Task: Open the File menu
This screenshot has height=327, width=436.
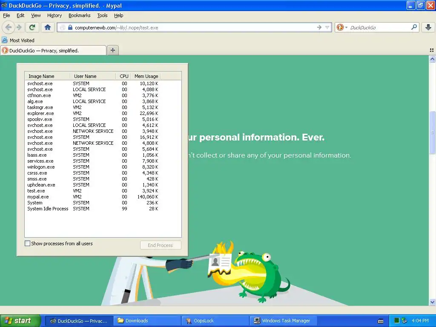Action: [x=6, y=15]
